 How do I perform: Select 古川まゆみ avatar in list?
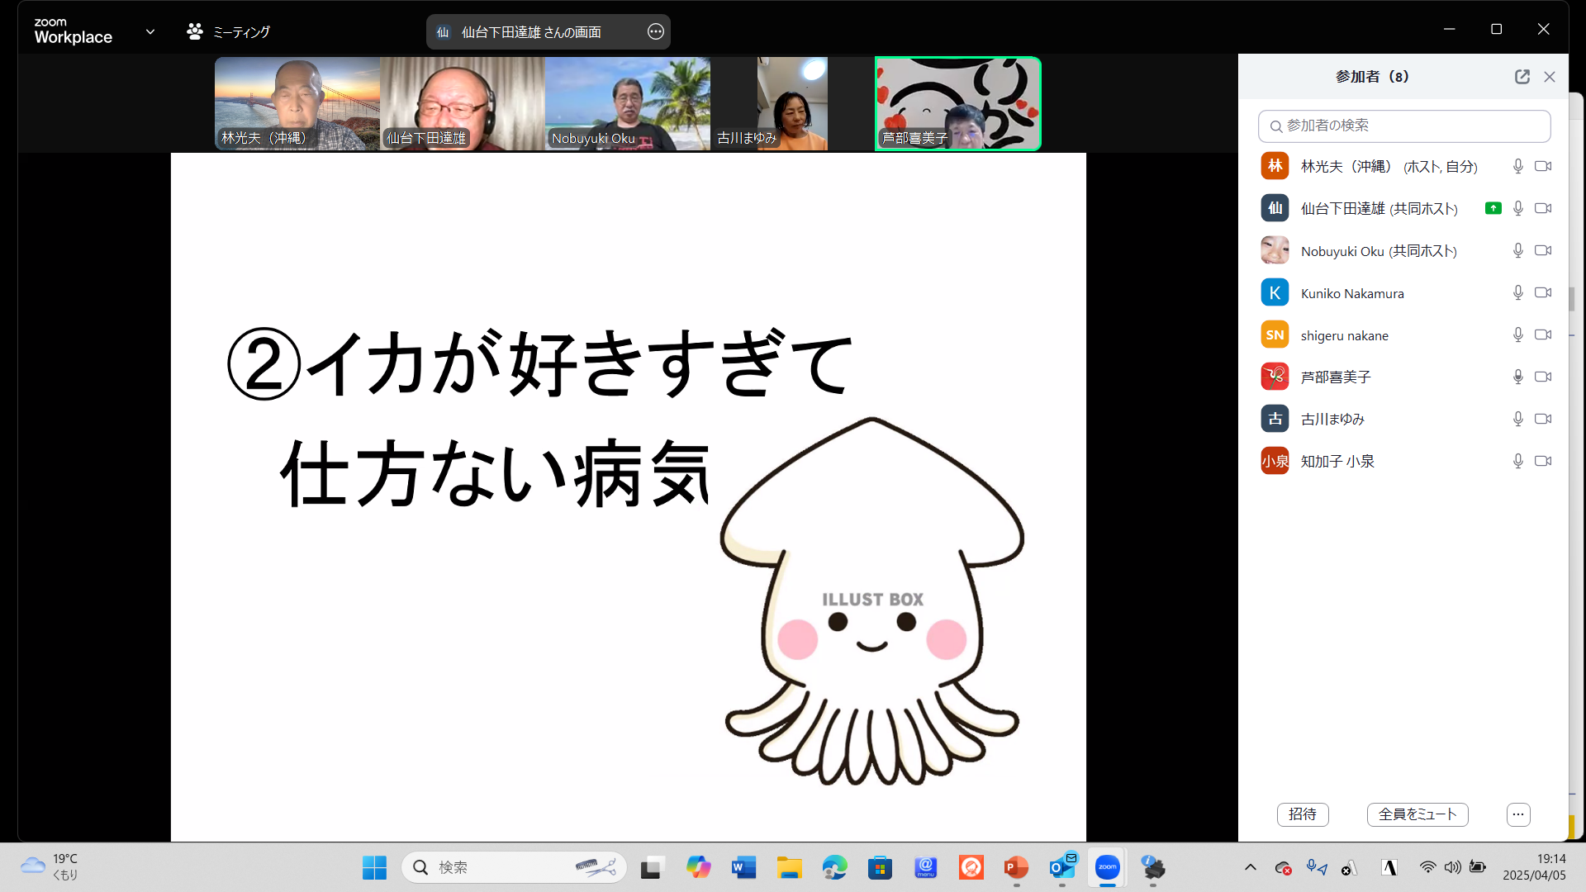1275,419
